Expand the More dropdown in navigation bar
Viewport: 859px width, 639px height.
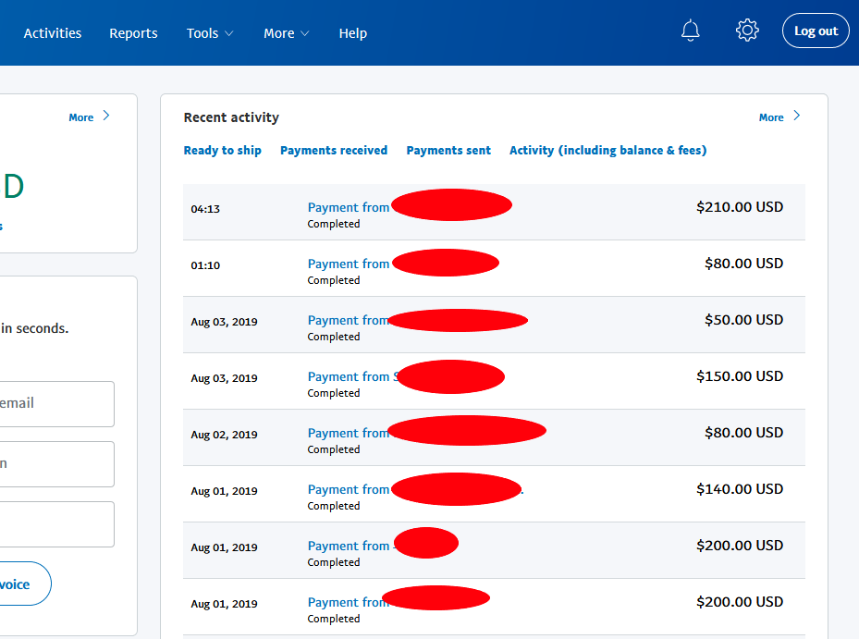pos(286,33)
